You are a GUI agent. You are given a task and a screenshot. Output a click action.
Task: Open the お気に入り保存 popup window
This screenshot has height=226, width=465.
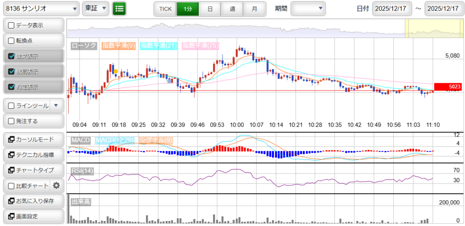33,201
